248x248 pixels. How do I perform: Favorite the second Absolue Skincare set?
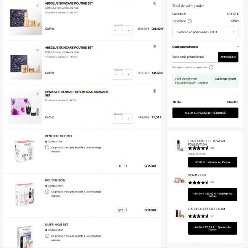pos(37,50)
